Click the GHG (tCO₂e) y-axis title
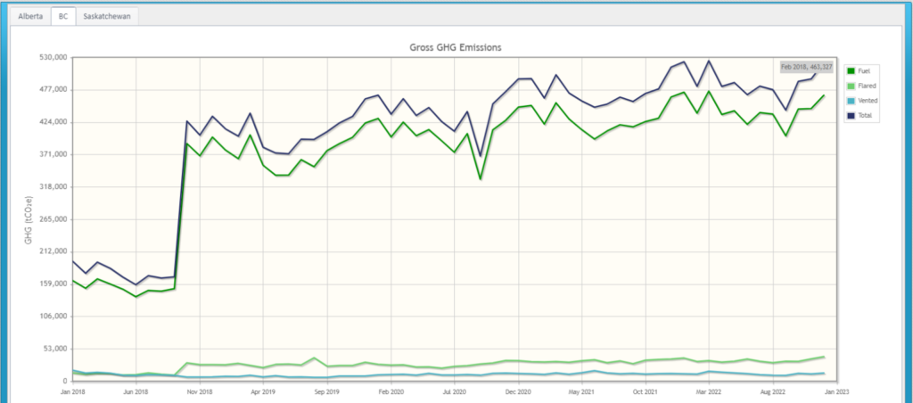The width and height of the screenshot is (913, 403). (29, 218)
